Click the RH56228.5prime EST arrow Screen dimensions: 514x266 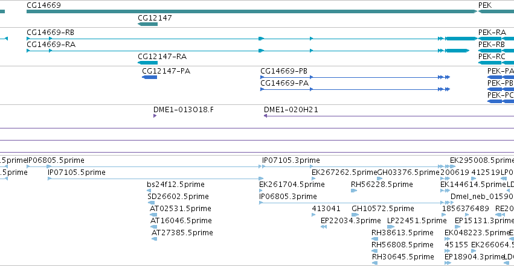pos(354,191)
